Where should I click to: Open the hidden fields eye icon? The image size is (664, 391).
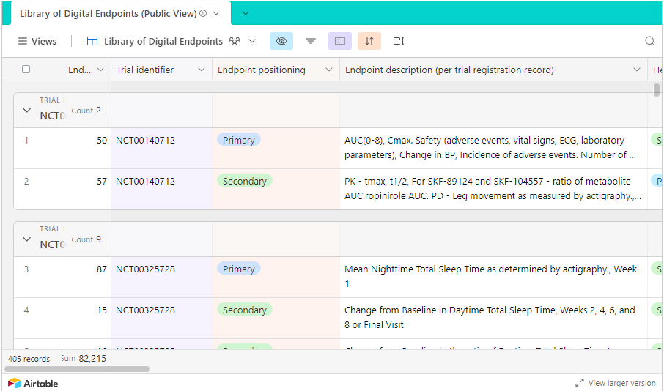[x=281, y=41]
